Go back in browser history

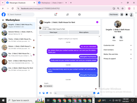point(3,9)
